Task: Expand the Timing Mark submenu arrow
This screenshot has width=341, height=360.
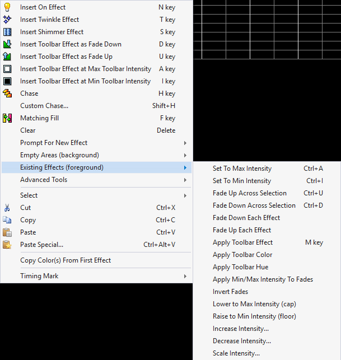Action: click(x=185, y=276)
